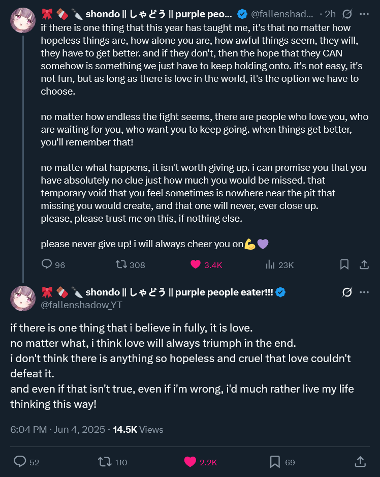Open shondo's avatar on the first tweet
The width and height of the screenshot is (380, 477).
(x=23, y=20)
